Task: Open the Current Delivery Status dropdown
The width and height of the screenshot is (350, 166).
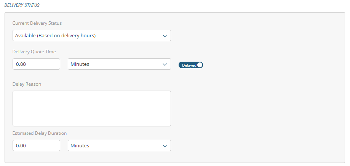Action: pos(91,35)
